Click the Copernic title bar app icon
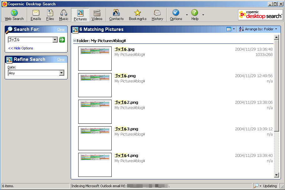This screenshot has height=190, width=285. pos(5,4)
